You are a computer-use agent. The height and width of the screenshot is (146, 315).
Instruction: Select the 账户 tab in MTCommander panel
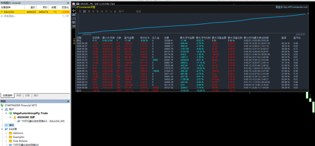click(x=121, y=11)
